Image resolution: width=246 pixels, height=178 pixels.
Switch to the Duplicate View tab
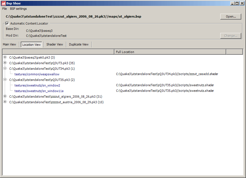(x=79, y=44)
